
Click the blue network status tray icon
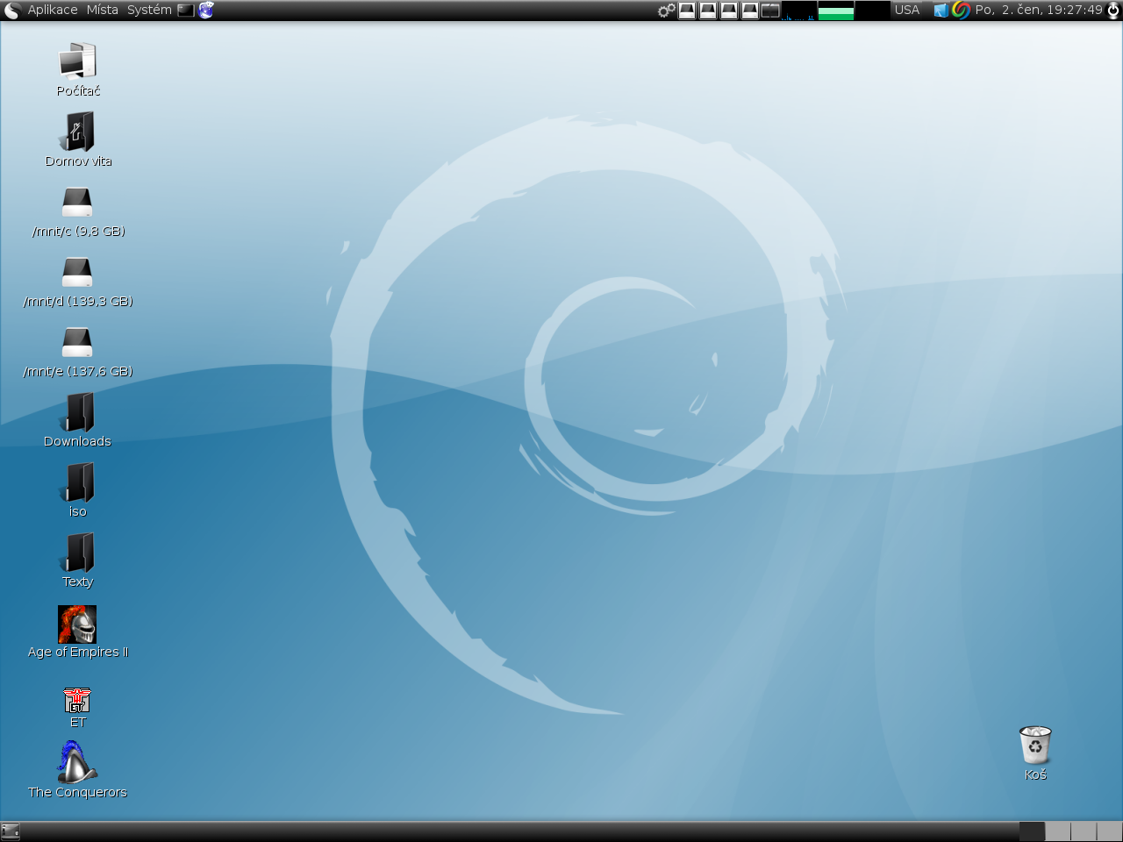point(941,11)
